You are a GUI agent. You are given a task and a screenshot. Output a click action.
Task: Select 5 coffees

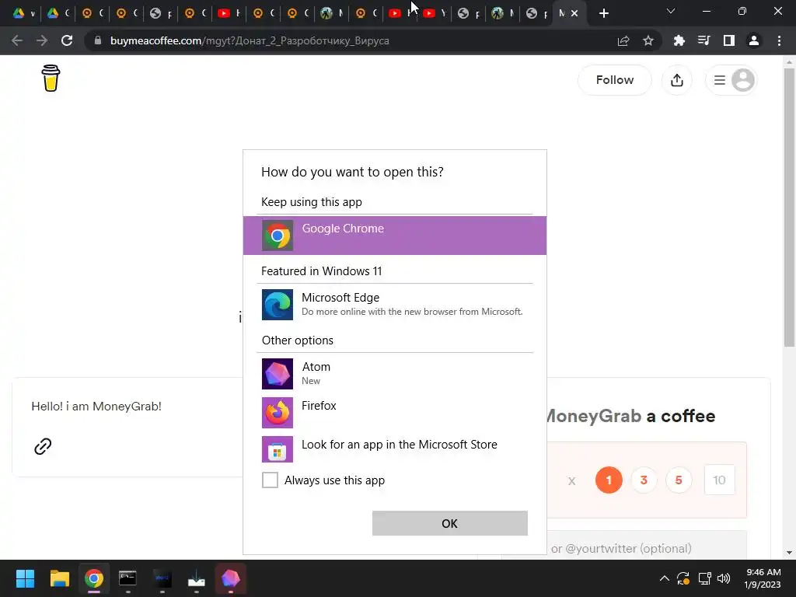point(679,480)
